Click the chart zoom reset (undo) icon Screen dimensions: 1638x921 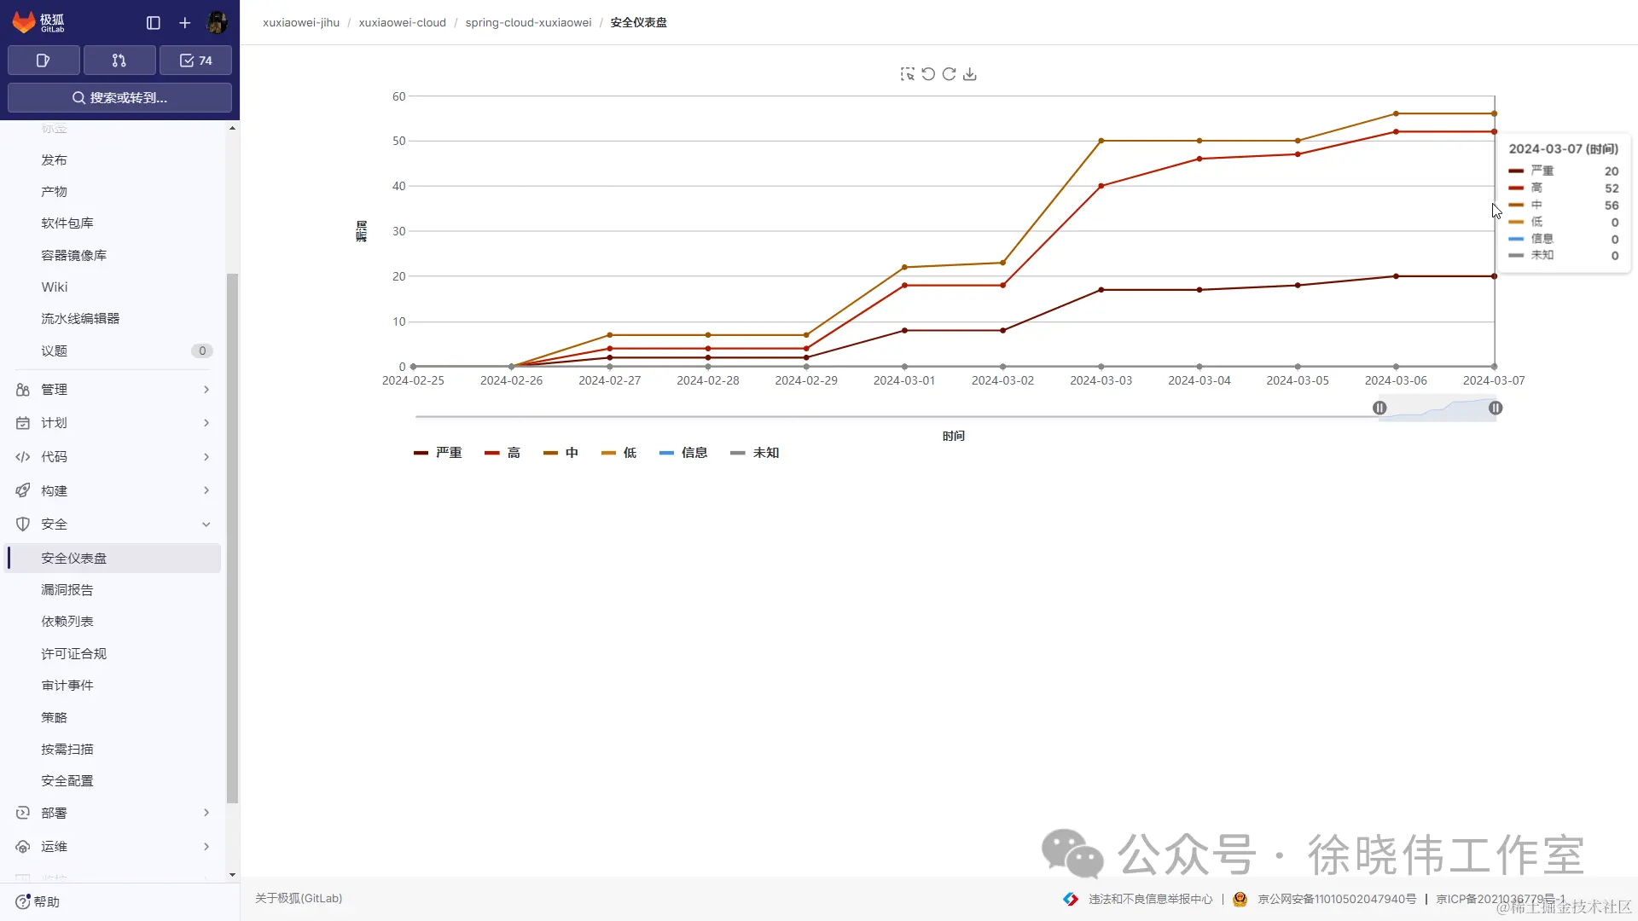[928, 74]
